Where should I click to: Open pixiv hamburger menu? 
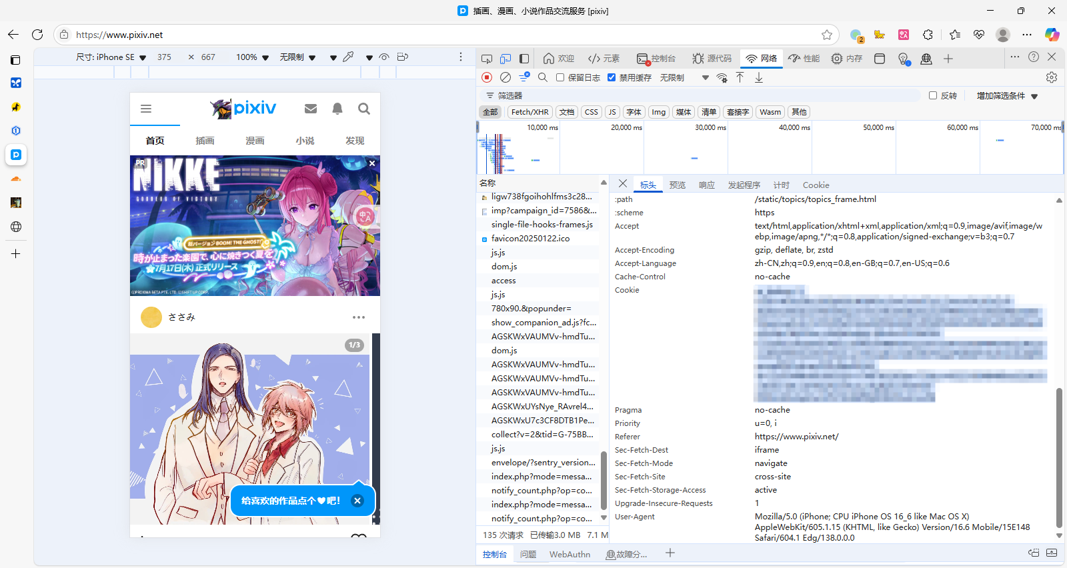pos(146,109)
